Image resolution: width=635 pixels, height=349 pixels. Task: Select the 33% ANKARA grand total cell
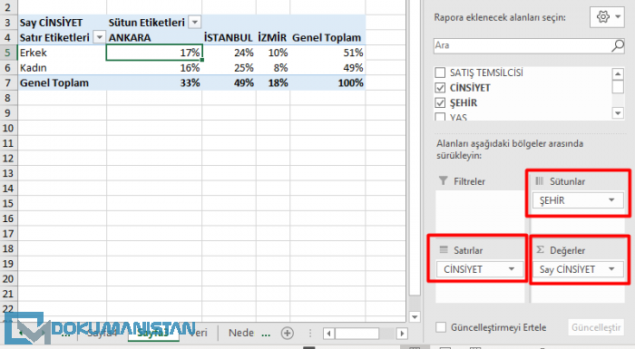click(154, 83)
